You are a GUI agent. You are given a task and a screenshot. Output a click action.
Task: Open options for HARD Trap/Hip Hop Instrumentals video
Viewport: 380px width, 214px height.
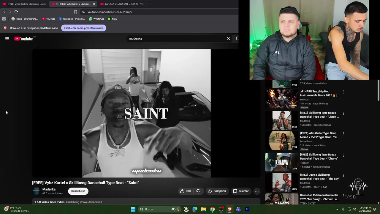coord(343,92)
